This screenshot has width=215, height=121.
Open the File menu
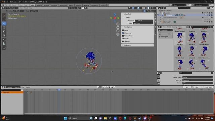6,5
